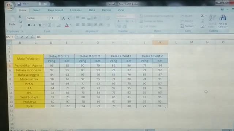The width and height of the screenshot is (234, 131).
Task: Click the Enter checkmark in formula bar
Action: tap(27, 37)
